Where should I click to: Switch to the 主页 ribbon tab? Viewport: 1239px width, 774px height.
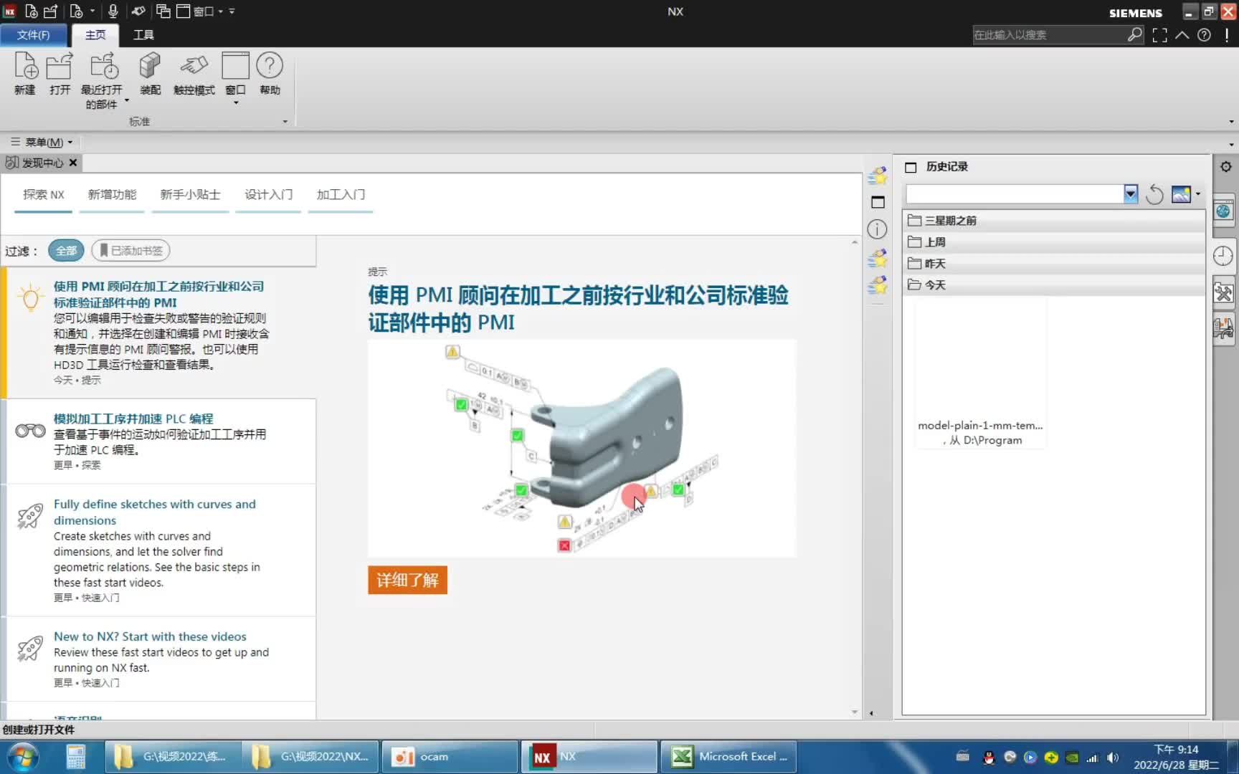pos(95,35)
